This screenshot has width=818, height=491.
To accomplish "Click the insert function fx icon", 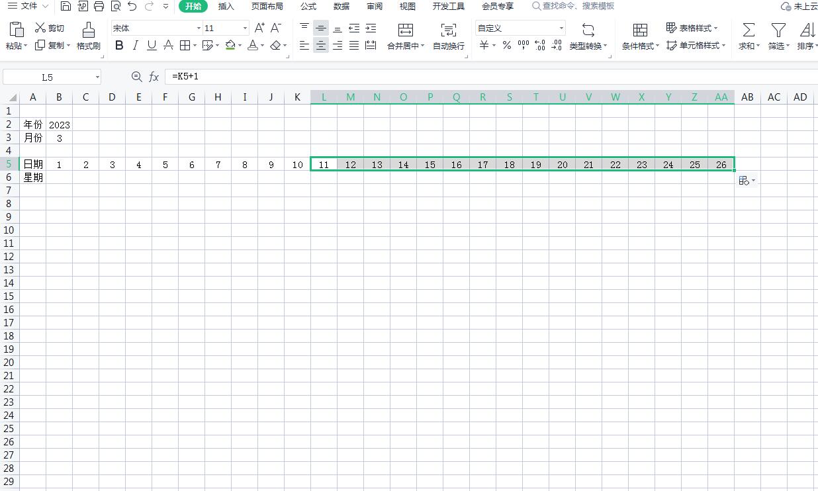I will pyautogui.click(x=154, y=77).
